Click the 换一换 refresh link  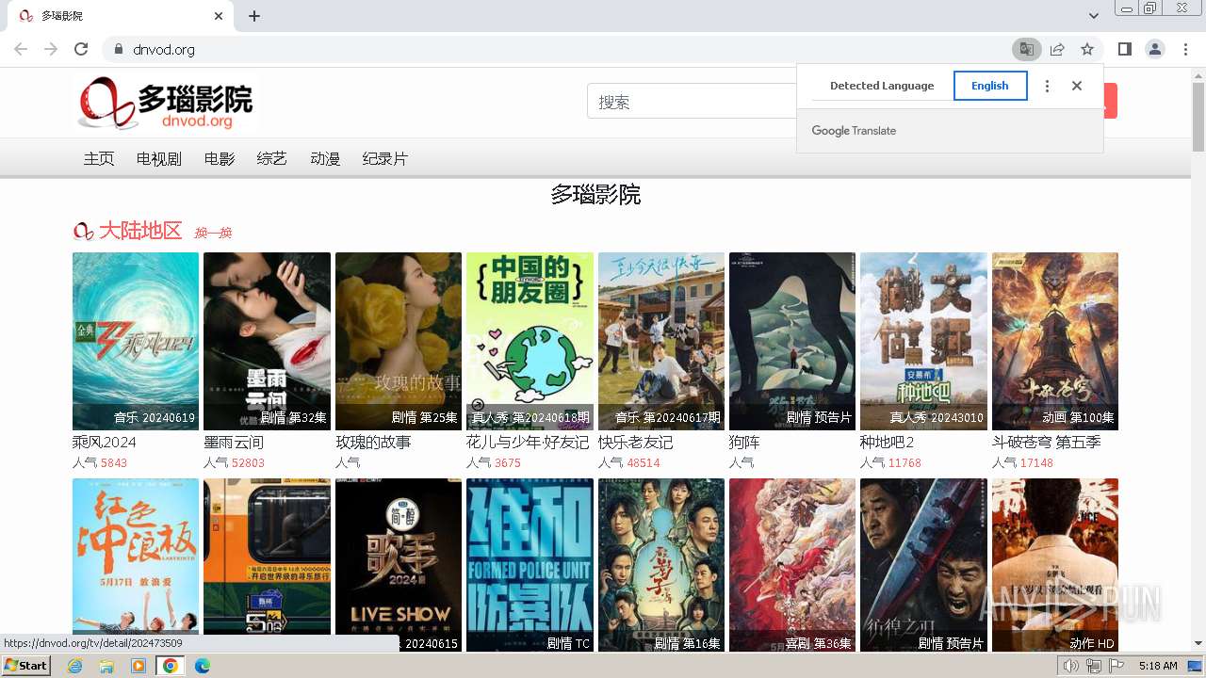pyautogui.click(x=213, y=233)
